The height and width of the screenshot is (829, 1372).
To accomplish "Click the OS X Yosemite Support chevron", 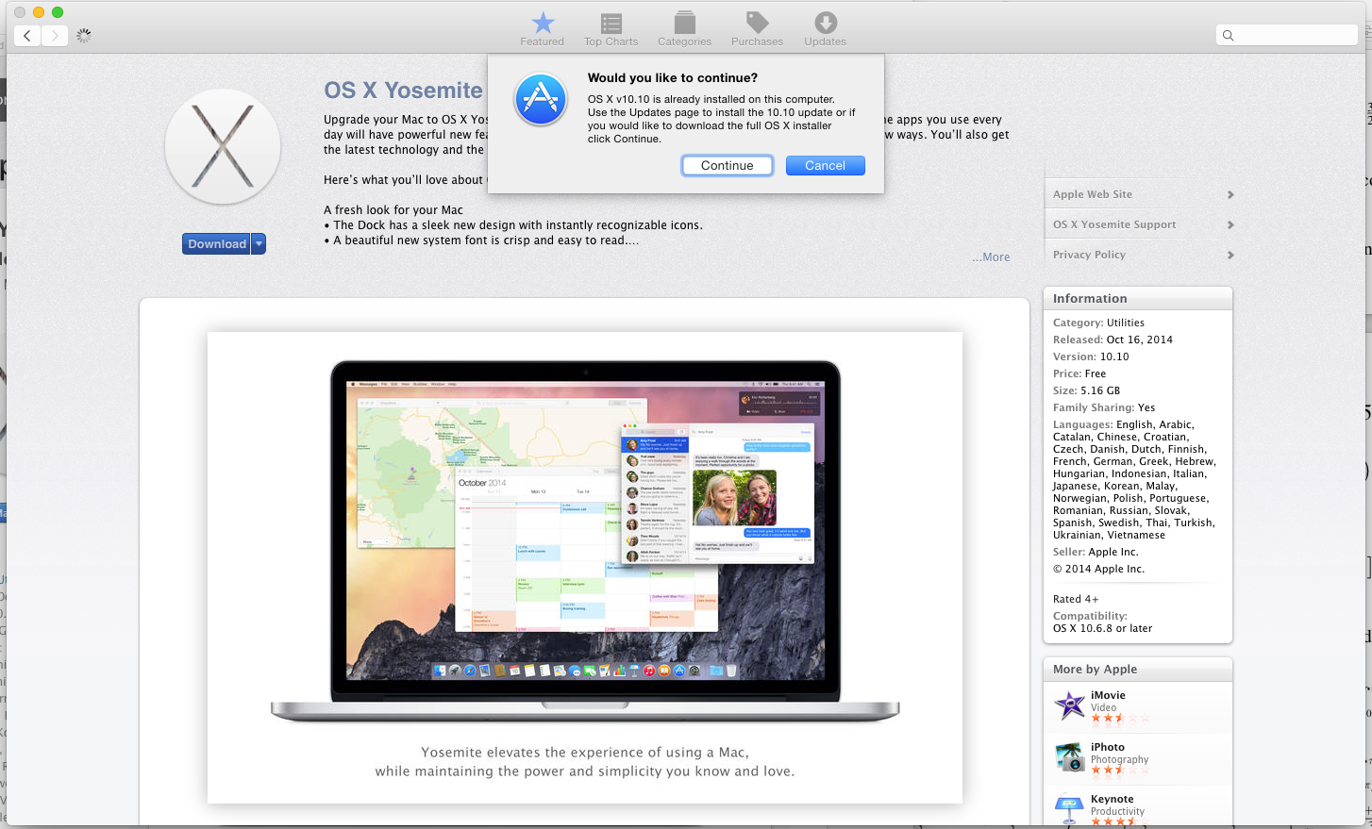I will [x=1230, y=224].
